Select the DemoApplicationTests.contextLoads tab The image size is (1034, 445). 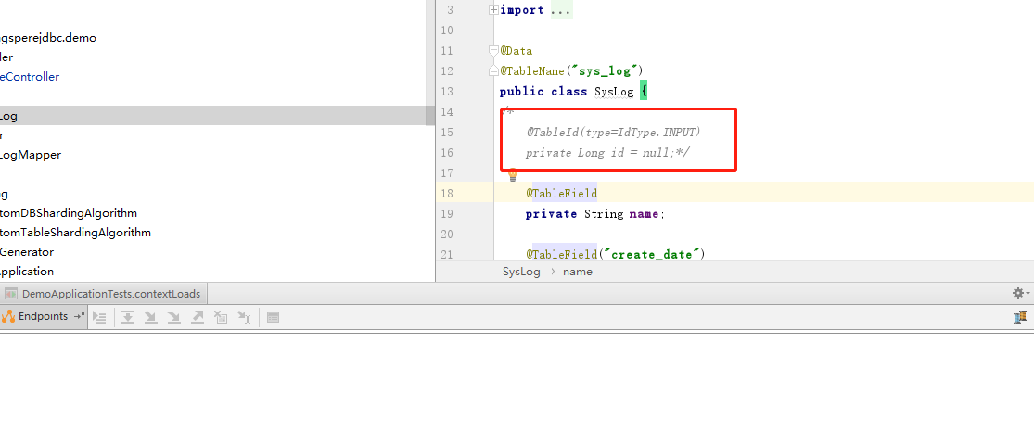(103, 294)
